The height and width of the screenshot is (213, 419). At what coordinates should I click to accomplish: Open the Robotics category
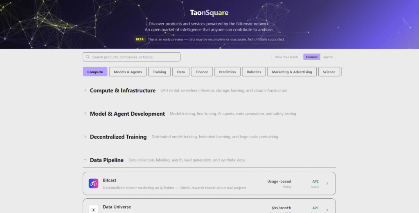pos(254,72)
